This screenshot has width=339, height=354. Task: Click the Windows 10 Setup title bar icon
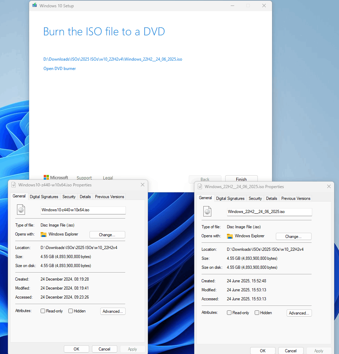coord(35,5)
